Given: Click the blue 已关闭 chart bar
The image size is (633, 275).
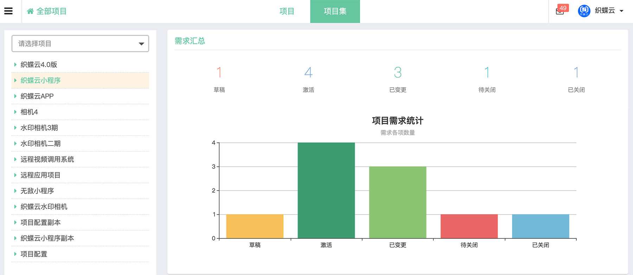Looking at the screenshot, I should [x=541, y=226].
